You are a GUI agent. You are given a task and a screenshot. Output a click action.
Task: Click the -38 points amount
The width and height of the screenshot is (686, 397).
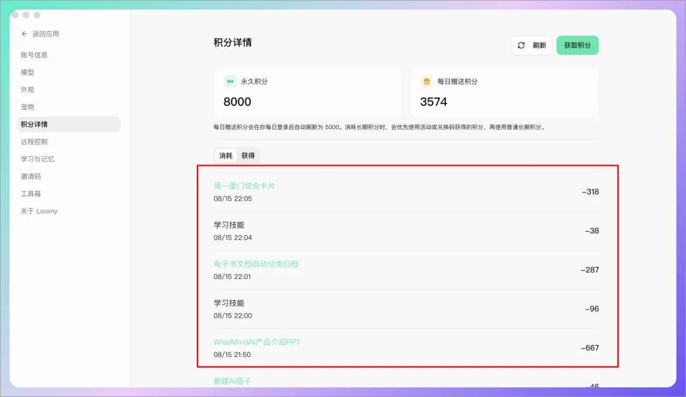tap(592, 231)
